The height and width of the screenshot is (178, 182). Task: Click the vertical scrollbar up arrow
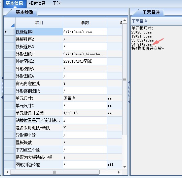(x=124, y=20)
